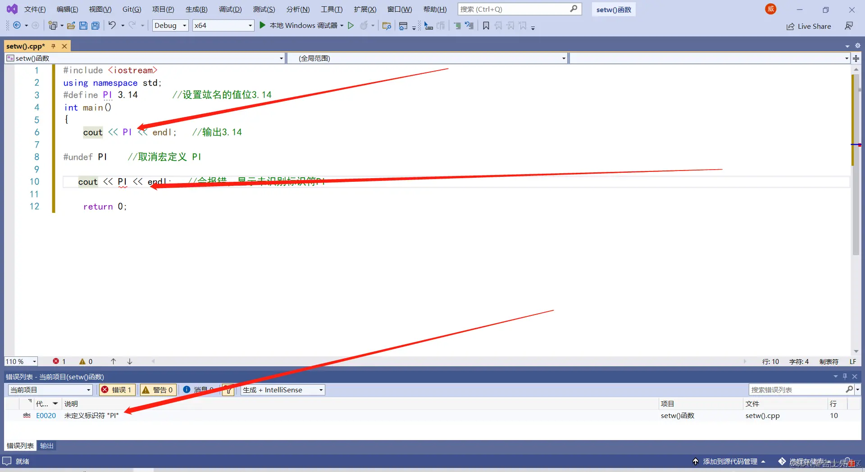This screenshot has width=865, height=472.
Task: Open the 工具(T) menu
Action: [332, 9]
